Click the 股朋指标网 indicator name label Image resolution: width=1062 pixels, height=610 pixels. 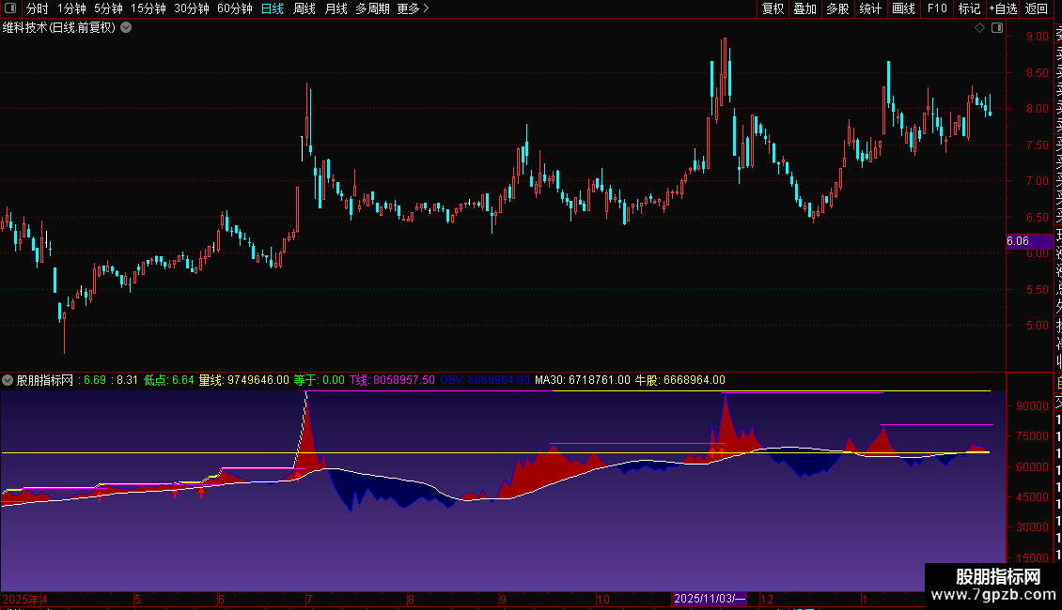pos(45,380)
